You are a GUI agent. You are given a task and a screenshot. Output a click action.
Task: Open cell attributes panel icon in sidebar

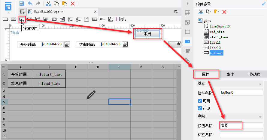pos(187,22)
